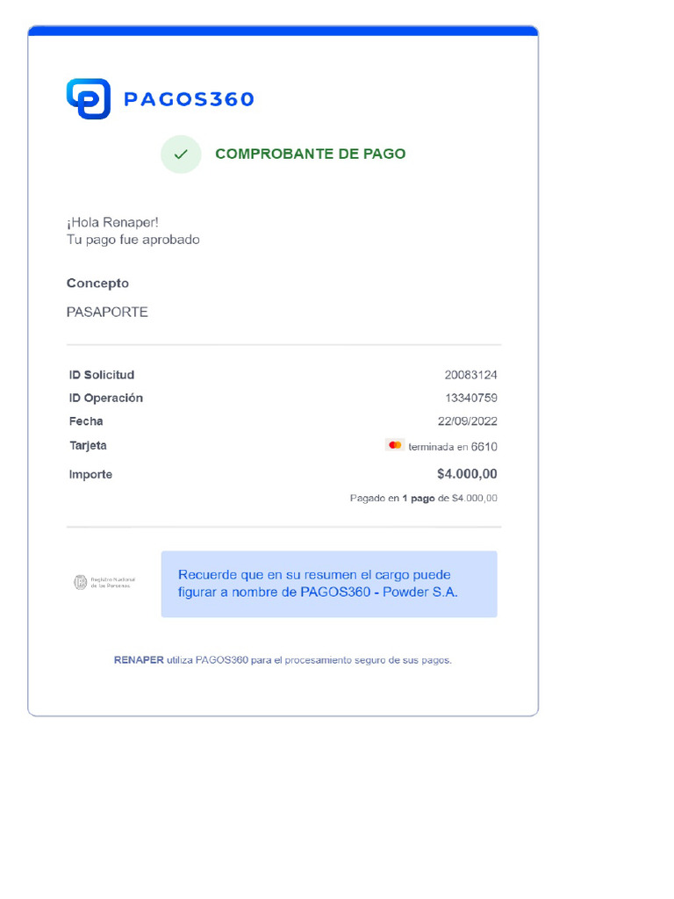Viewport: 674px width, 899px height.
Task: Click the "Pagado en 1 pago" line
Action: point(423,499)
